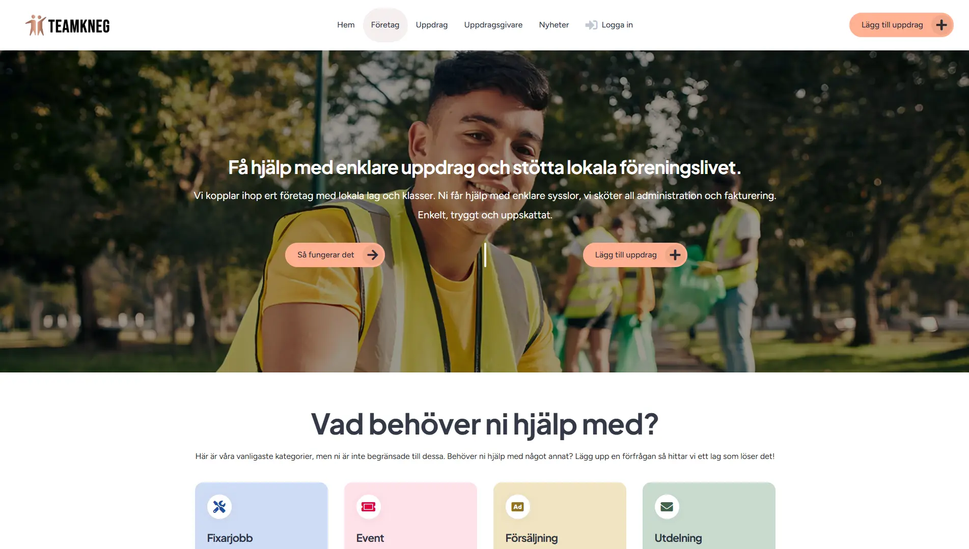Select the Utdelning envelope icon

(667, 507)
